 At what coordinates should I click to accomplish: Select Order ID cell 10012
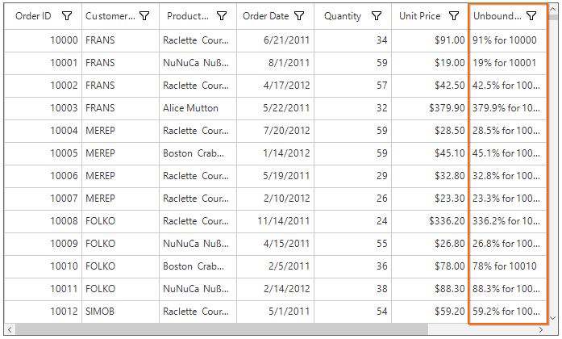[x=43, y=312]
